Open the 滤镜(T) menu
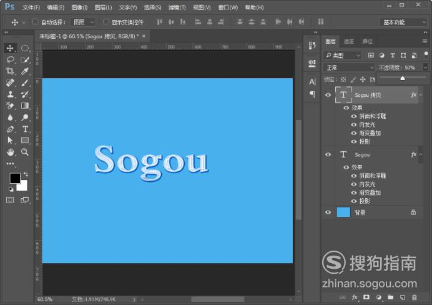The height and width of the screenshot is (305, 432). pos(177,7)
